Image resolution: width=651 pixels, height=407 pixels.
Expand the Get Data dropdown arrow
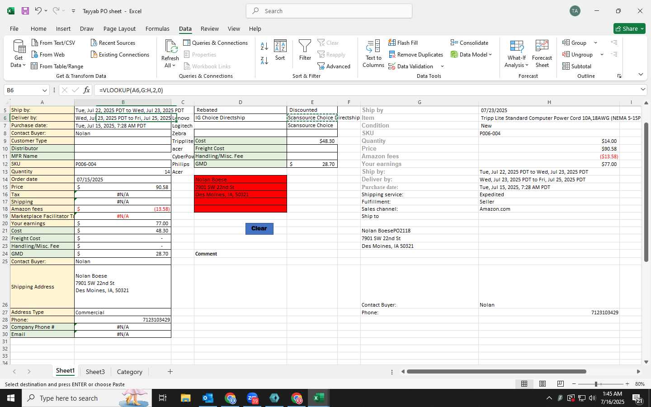point(24,65)
